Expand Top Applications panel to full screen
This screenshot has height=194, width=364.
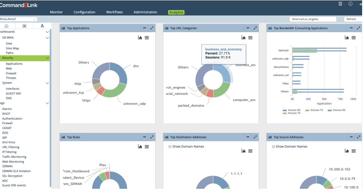tap(152, 28)
